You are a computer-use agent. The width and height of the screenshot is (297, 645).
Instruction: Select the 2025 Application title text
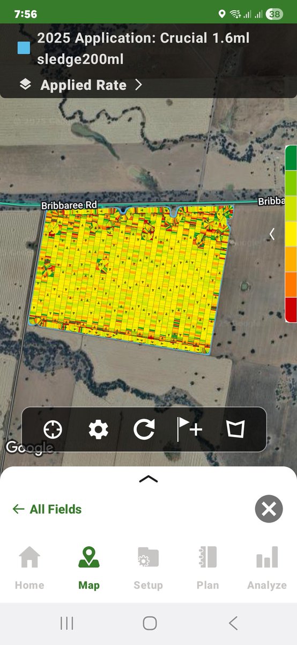[143, 48]
